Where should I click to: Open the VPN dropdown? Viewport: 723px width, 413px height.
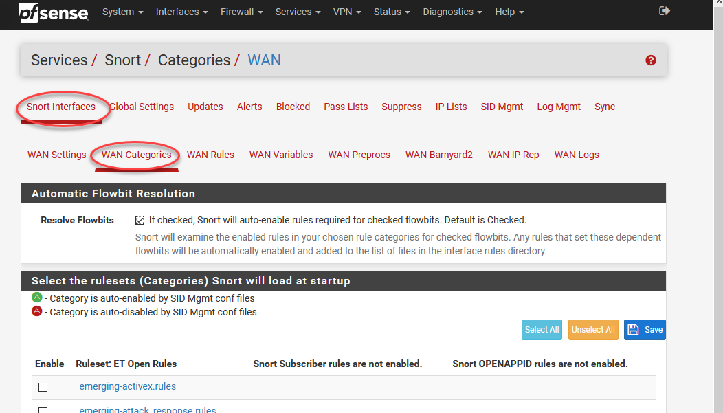347,12
